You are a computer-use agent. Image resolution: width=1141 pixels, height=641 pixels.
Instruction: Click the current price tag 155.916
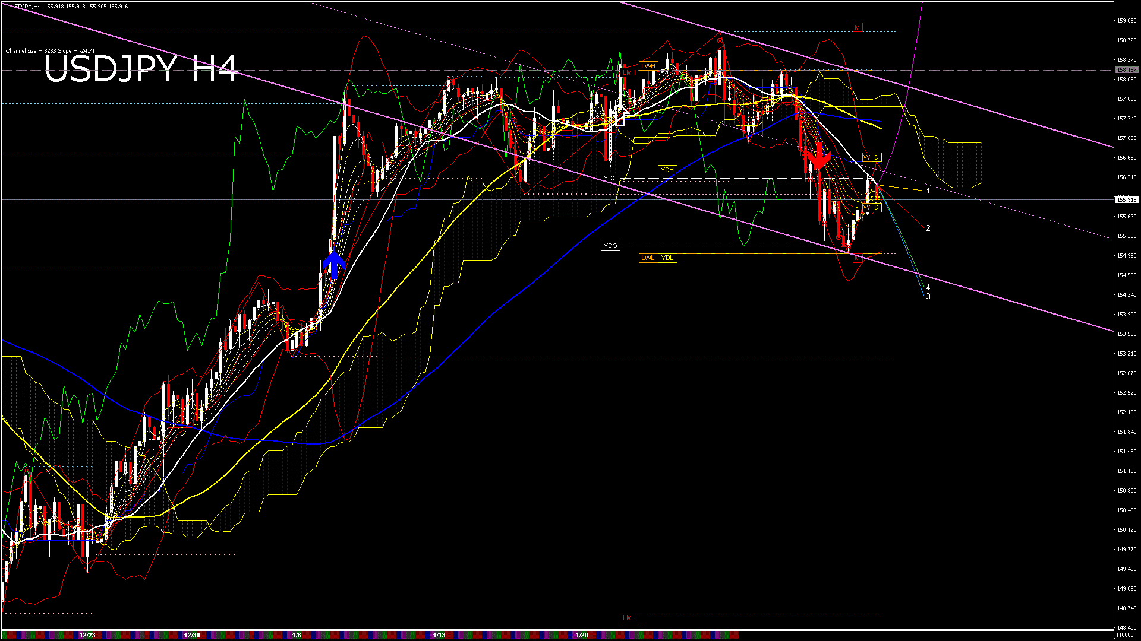click(x=1126, y=200)
